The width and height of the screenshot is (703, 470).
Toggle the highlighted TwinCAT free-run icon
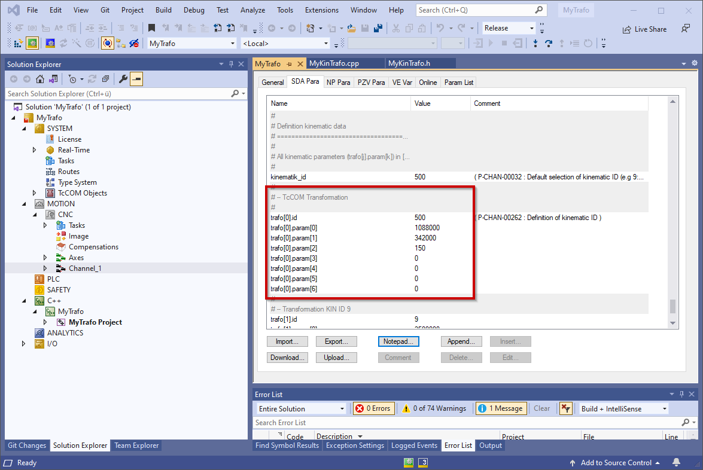108,44
